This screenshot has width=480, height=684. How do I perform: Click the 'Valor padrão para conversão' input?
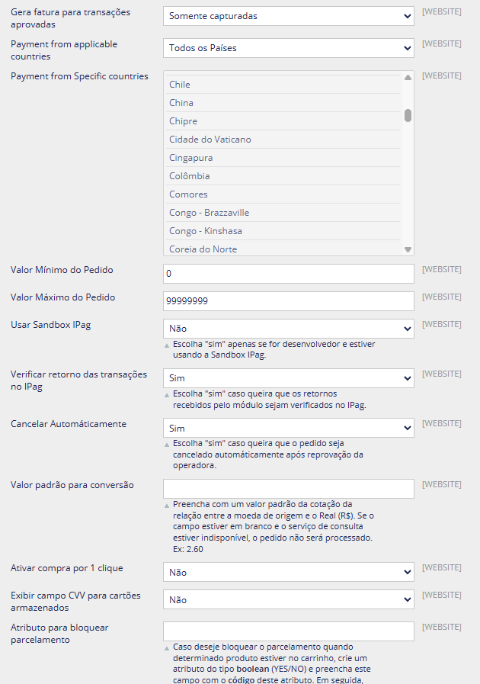point(288,489)
